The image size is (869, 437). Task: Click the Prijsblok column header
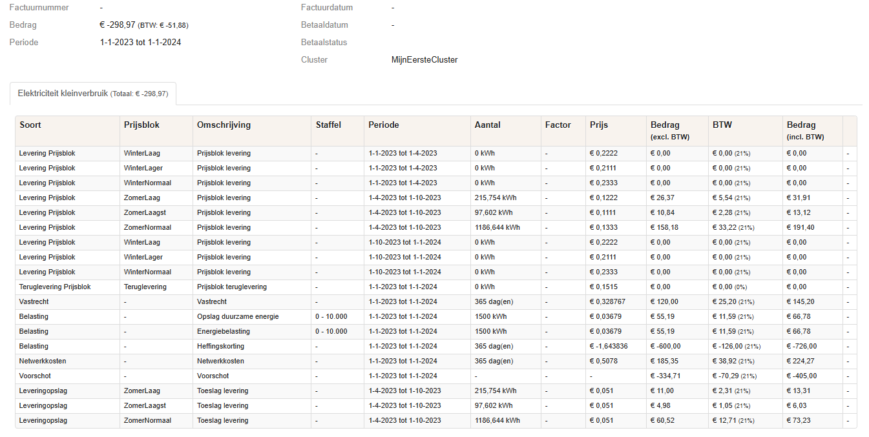click(141, 125)
